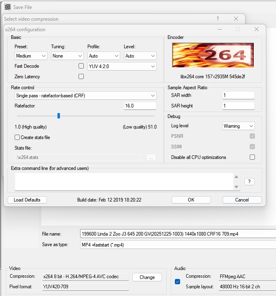The image size is (276, 296).
Task: Confirm x264 settings with OK
Action: (x=191, y=200)
